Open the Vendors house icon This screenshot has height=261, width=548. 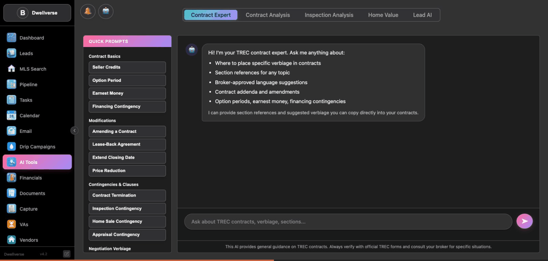point(12,240)
